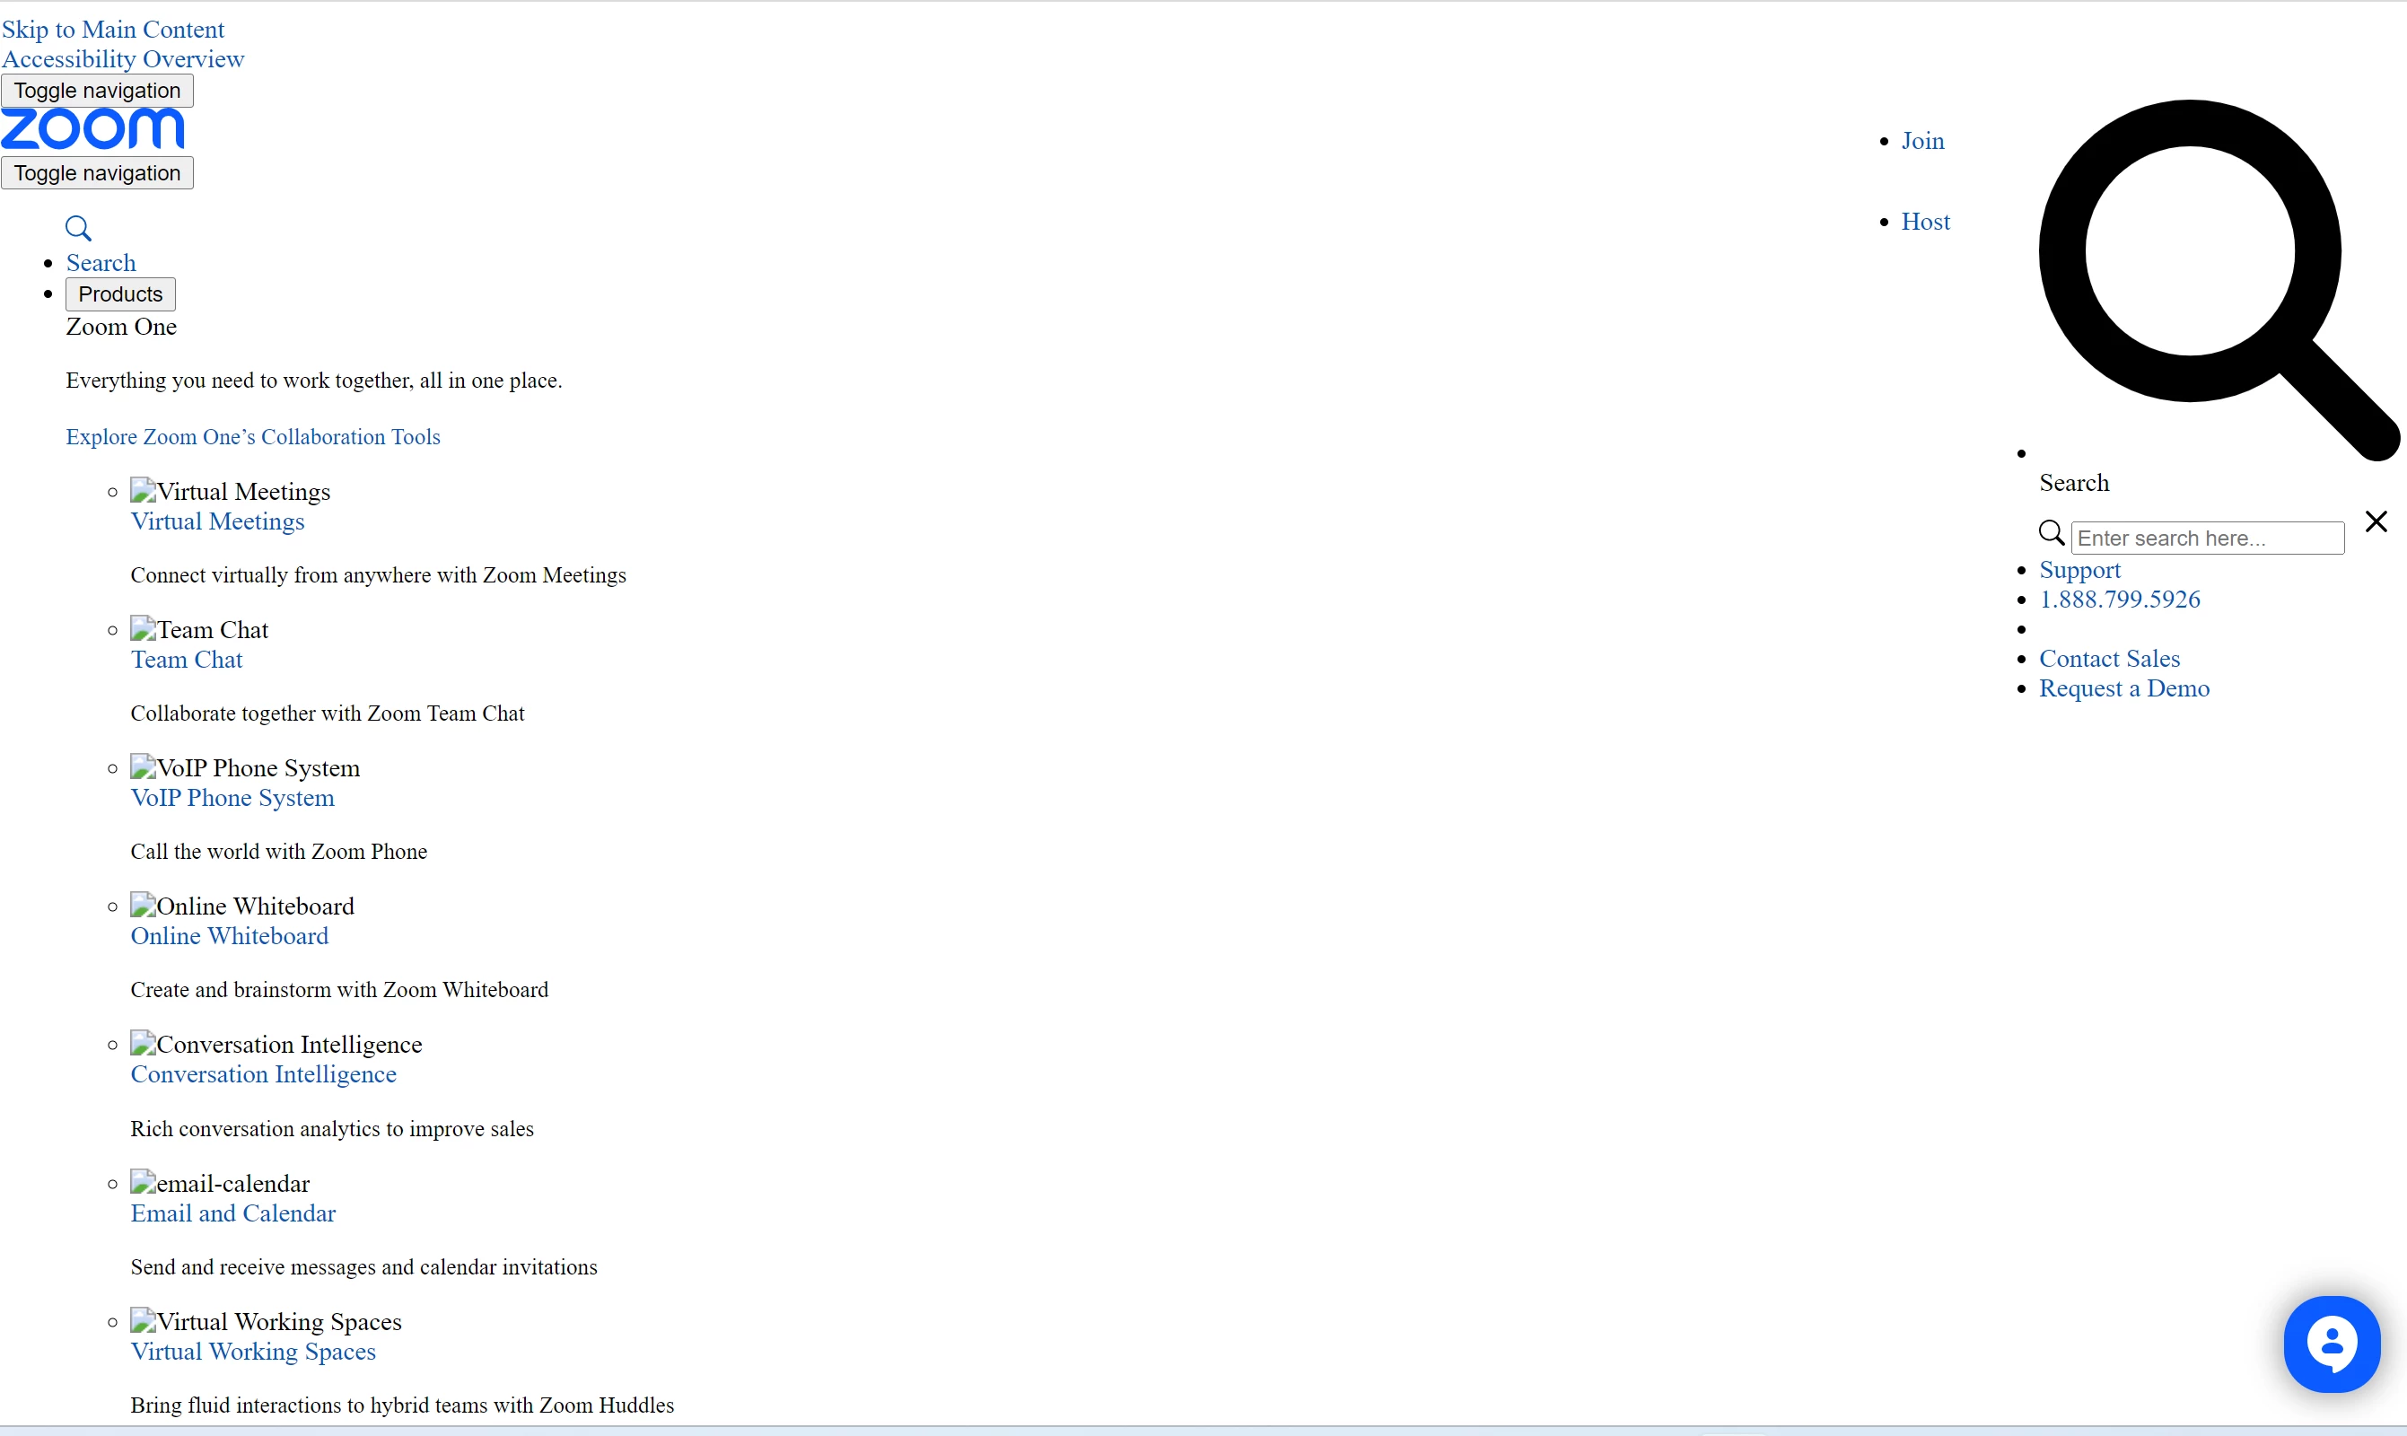Open the Host menu link

[x=1925, y=222]
